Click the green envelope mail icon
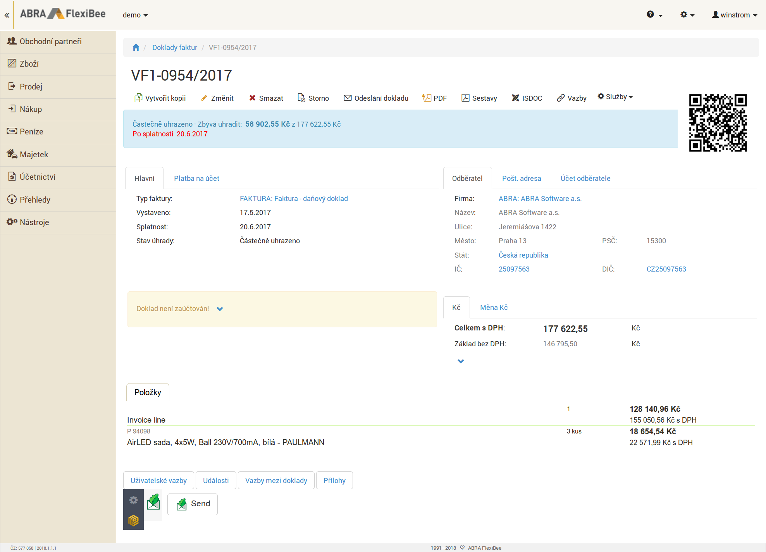The width and height of the screenshot is (766, 552). coord(153,502)
